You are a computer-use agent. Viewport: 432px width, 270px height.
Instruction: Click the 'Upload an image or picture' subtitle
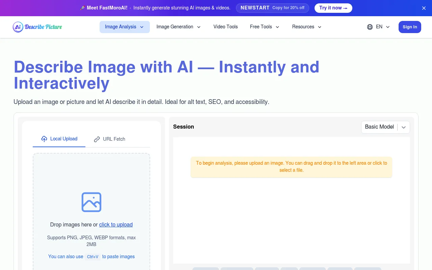tap(141, 102)
